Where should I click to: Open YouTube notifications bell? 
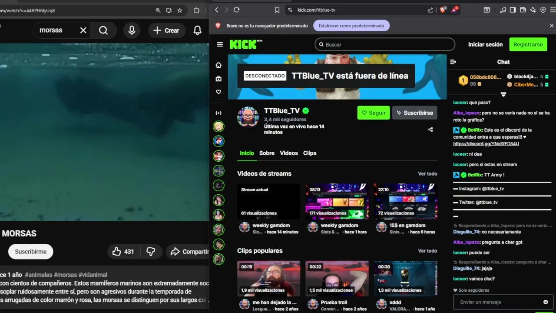[x=198, y=30]
